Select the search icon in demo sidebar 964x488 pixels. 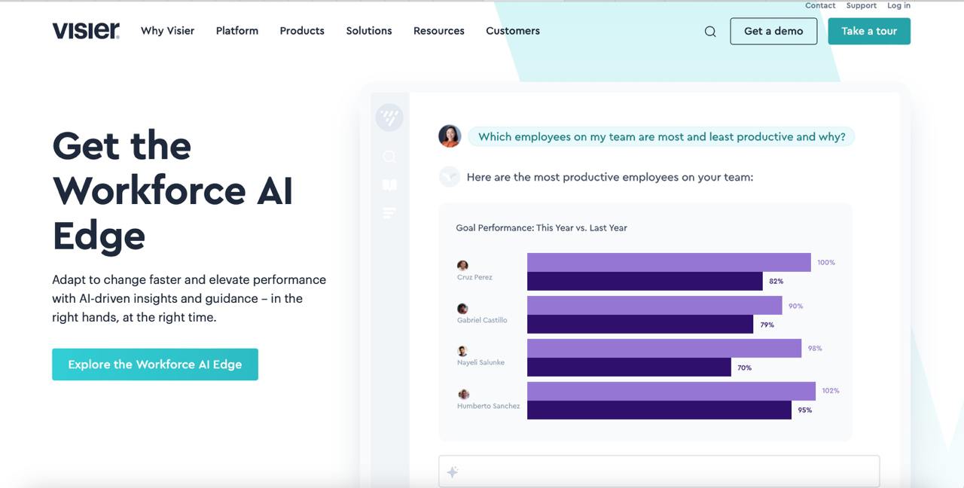(x=389, y=157)
